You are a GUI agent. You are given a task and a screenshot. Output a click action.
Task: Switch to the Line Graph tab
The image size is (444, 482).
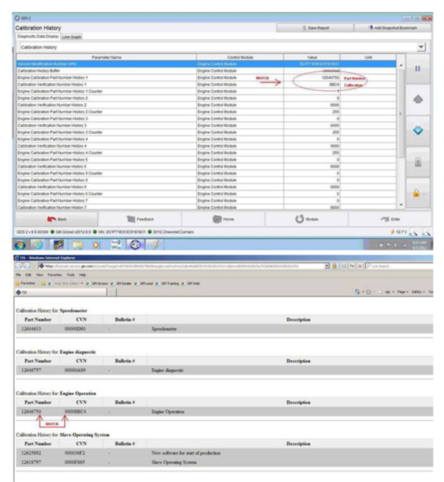click(72, 37)
